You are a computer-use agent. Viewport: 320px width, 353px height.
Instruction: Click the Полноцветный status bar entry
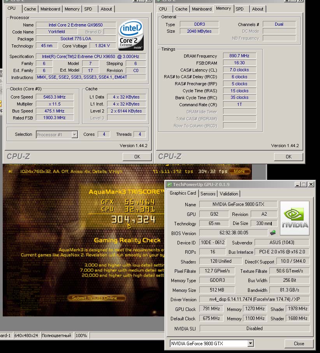56,335
